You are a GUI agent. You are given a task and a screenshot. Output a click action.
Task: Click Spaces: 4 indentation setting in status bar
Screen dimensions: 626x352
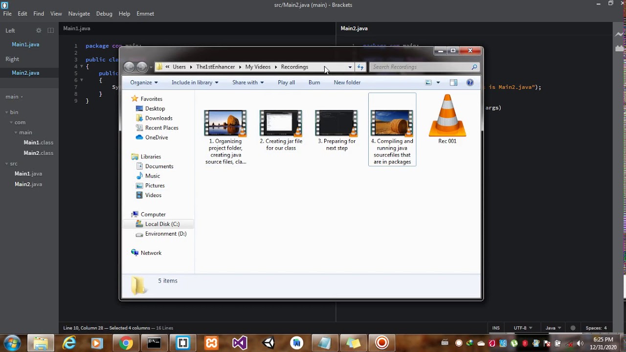tap(596, 328)
